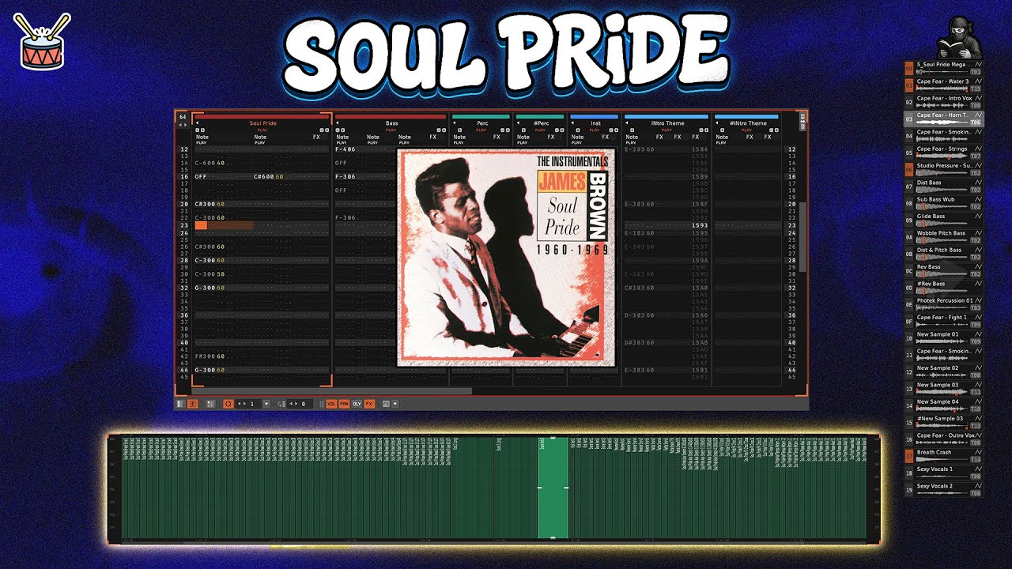Image resolution: width=1012 pixels, height=569 pixels.
Task: Collapse the INtro Theme track with left arrow
Action: 627,123
